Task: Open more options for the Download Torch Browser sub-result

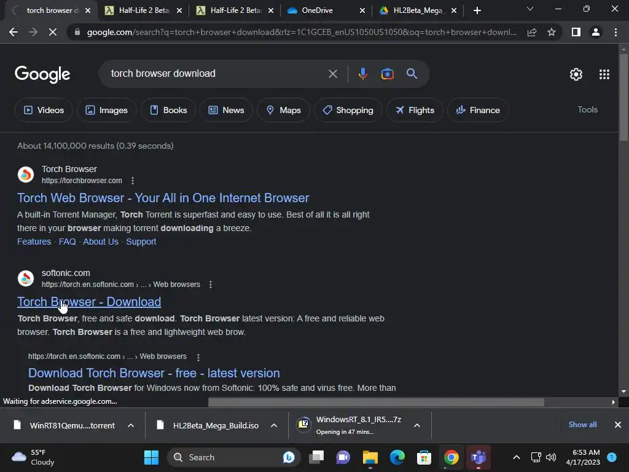Action: pos(198,357)
